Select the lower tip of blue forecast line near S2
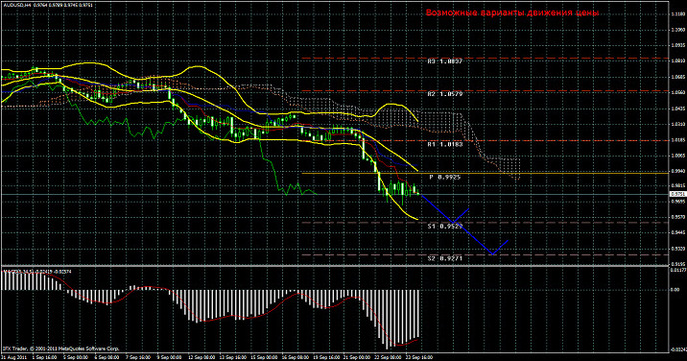Screen dimensions: 687x361 tap(493, 254)
